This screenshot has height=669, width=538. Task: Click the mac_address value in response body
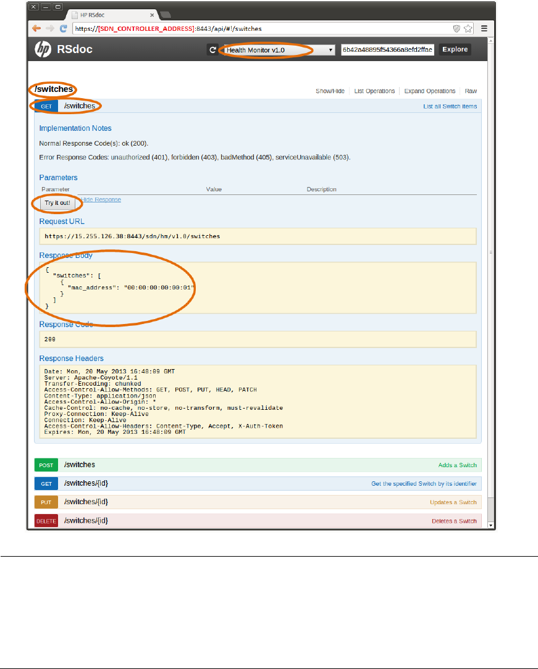pyautogui.click(x=159, y=288)
